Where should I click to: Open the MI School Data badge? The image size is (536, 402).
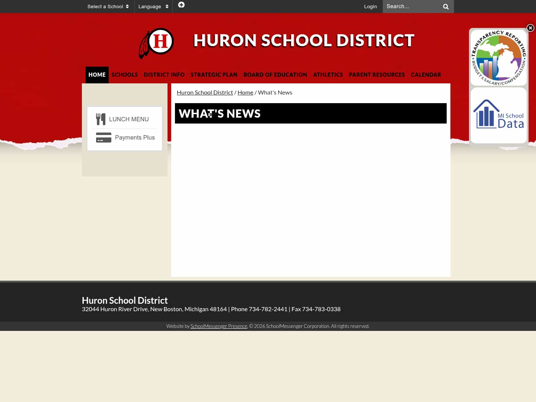(x=498, y=115)
